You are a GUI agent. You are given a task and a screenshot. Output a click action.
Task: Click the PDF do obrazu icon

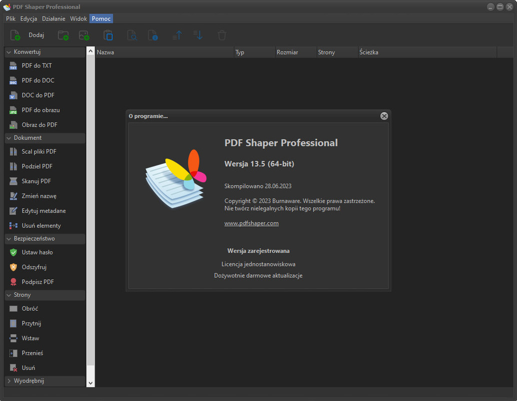click(x=13, y=110)
